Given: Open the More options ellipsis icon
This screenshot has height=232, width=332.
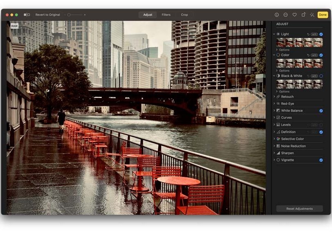Looking at the screenshot, I should coord(285,15).
